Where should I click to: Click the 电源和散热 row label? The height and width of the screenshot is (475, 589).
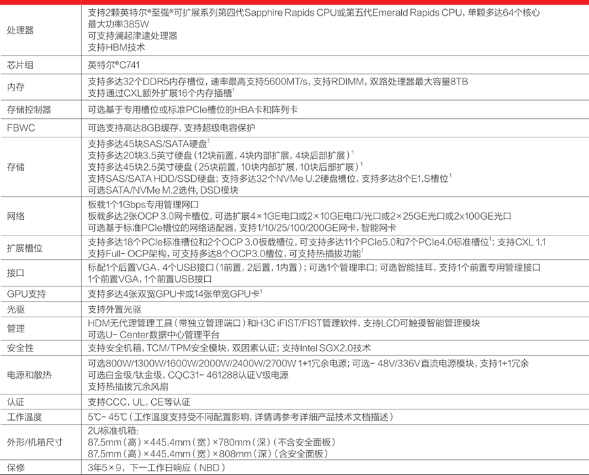click(x=29, y=375)
